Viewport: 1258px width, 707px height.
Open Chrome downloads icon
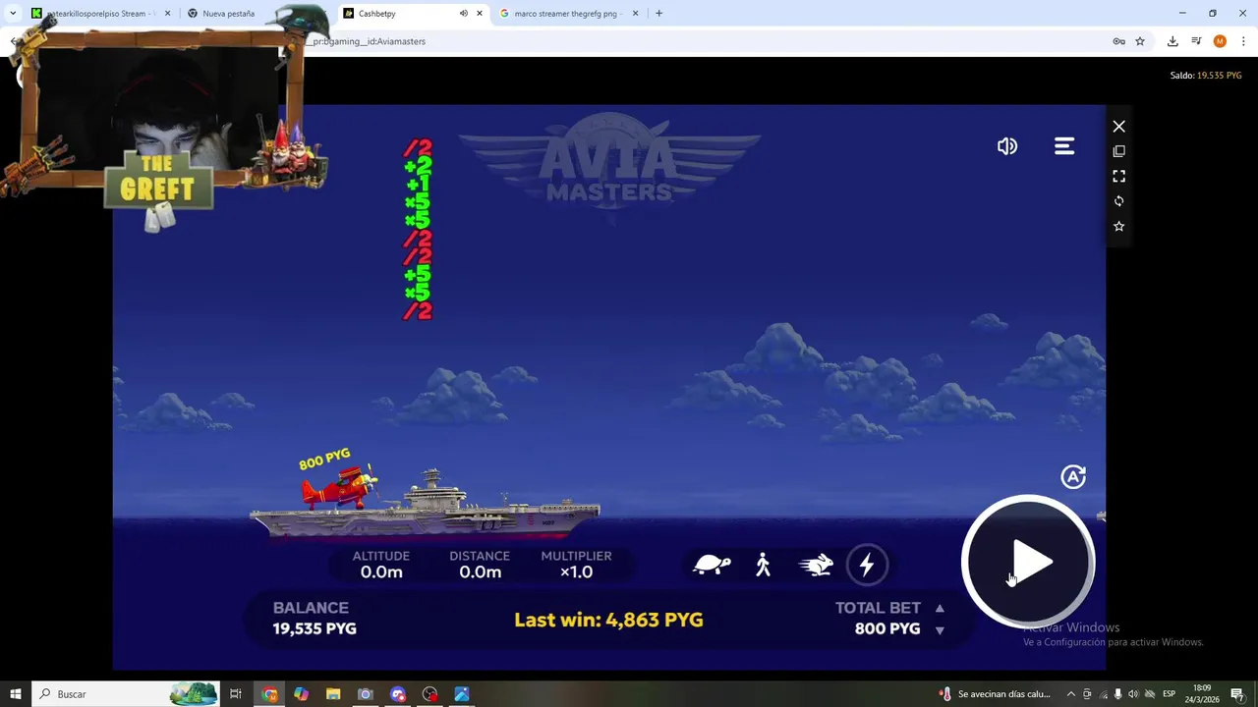(1172, 41)
